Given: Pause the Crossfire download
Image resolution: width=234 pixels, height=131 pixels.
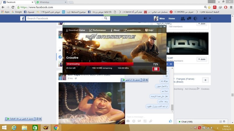Looking at the screenshot, I should (x=155, y=69).
